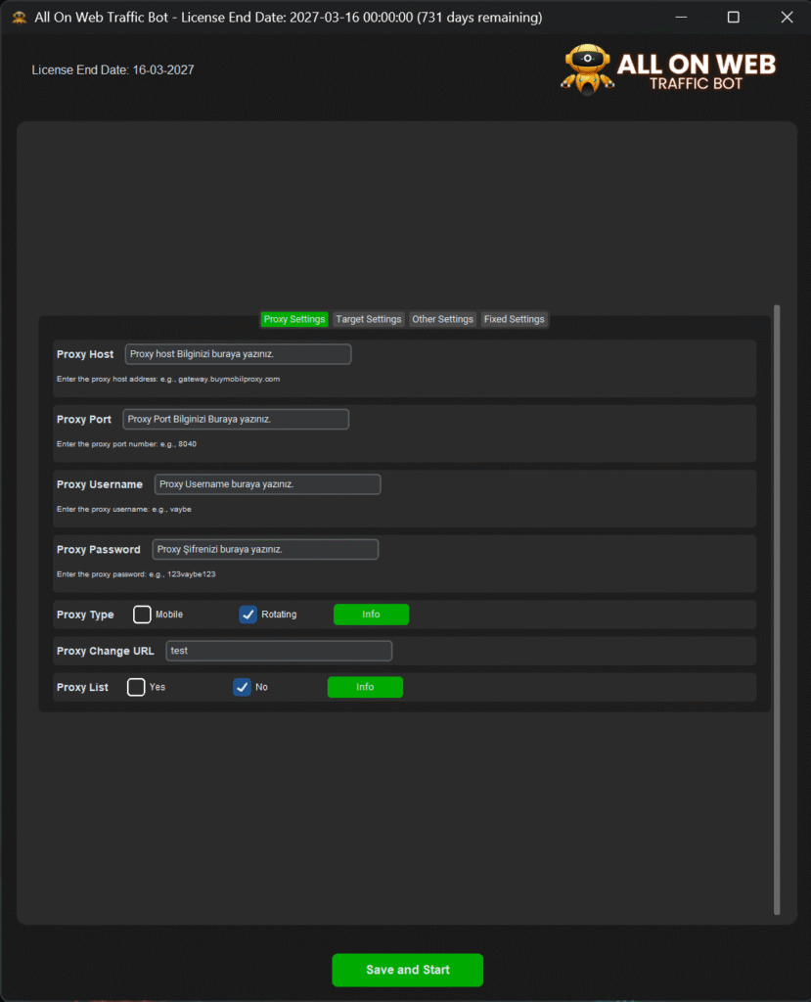The height and width of the screenshot is (1002, 811).
Task: Open the Target Settings tab
Action: pyautogui.click(x=369, y=319)
